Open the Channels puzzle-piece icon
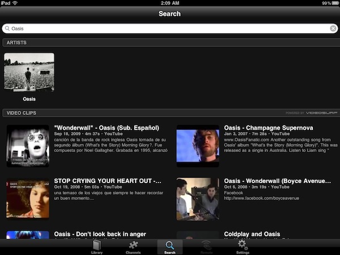 tap(133, 246)
